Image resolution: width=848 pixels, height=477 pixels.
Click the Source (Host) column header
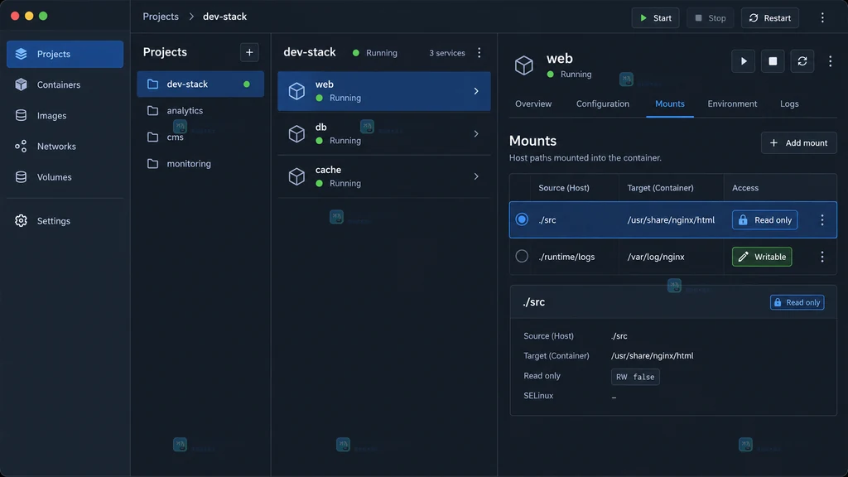(x=563, y=188)
